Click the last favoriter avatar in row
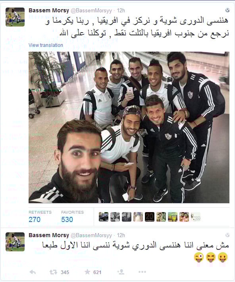 [x=196, y=217]
